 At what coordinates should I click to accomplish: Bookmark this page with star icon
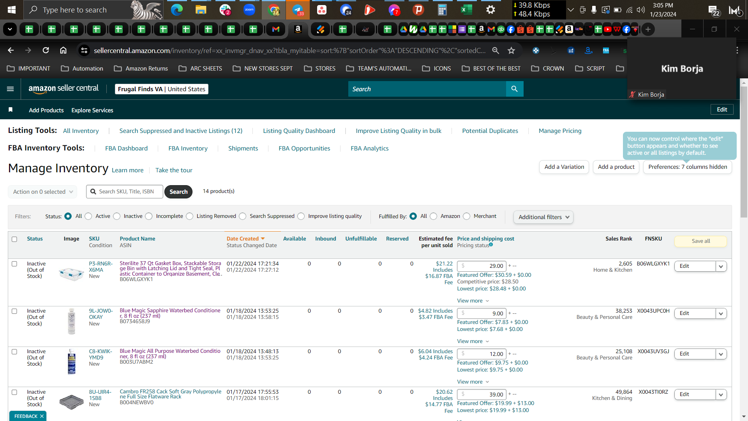tap(512, 50)
